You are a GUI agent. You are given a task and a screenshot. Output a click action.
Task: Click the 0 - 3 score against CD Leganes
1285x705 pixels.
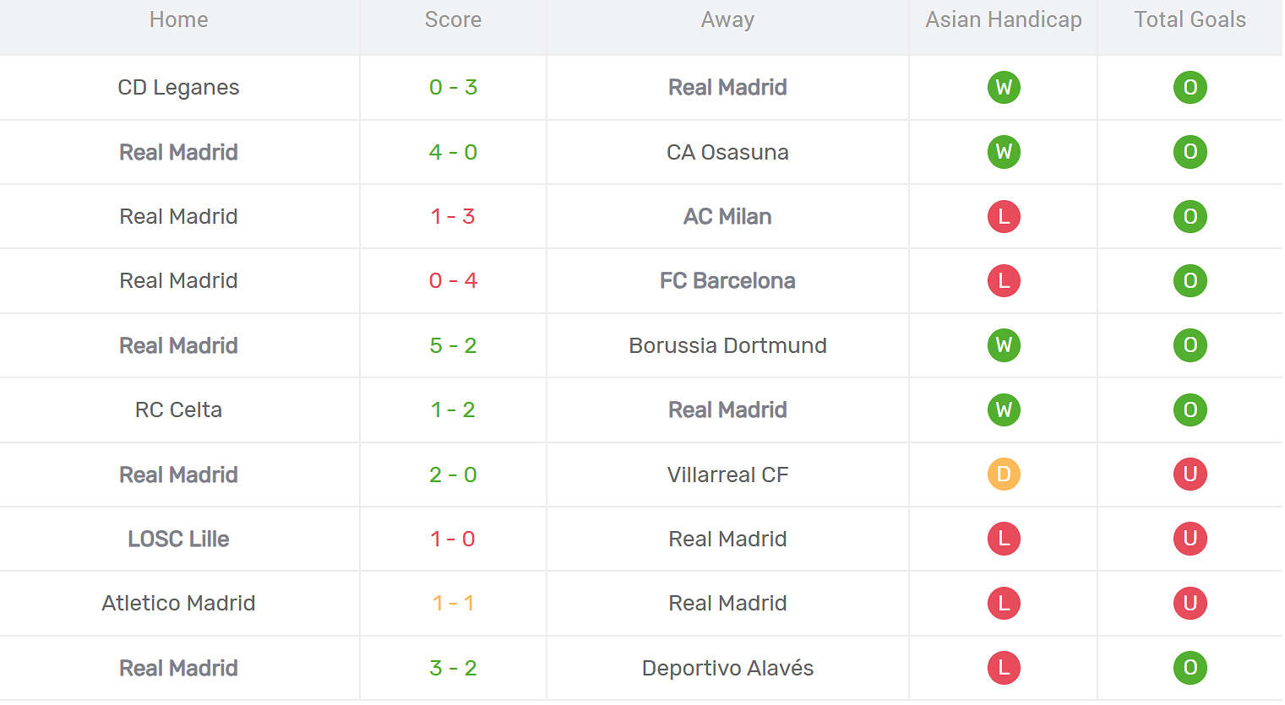[453, 87]
